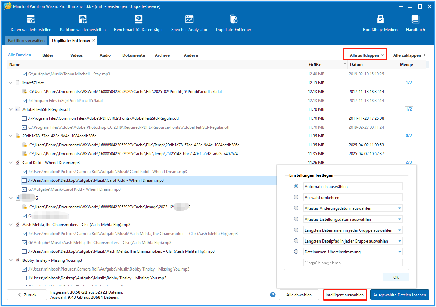436x307 pixels.
Task: Open Partition wiederherstellen tool
Action: (x=83, y=23)
